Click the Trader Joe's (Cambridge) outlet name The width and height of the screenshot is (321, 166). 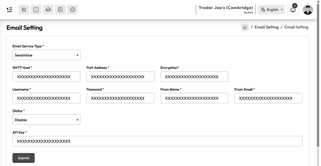[226, 8]
